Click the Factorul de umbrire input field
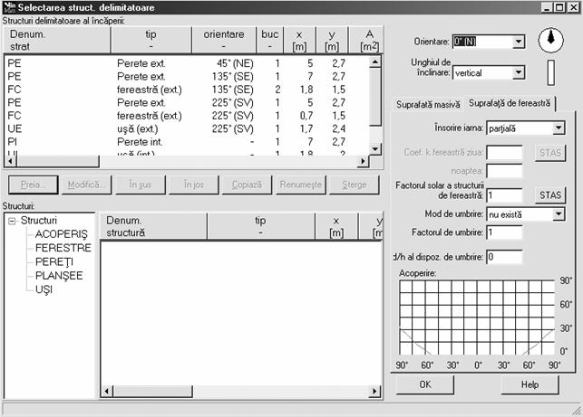 [504, 232]
